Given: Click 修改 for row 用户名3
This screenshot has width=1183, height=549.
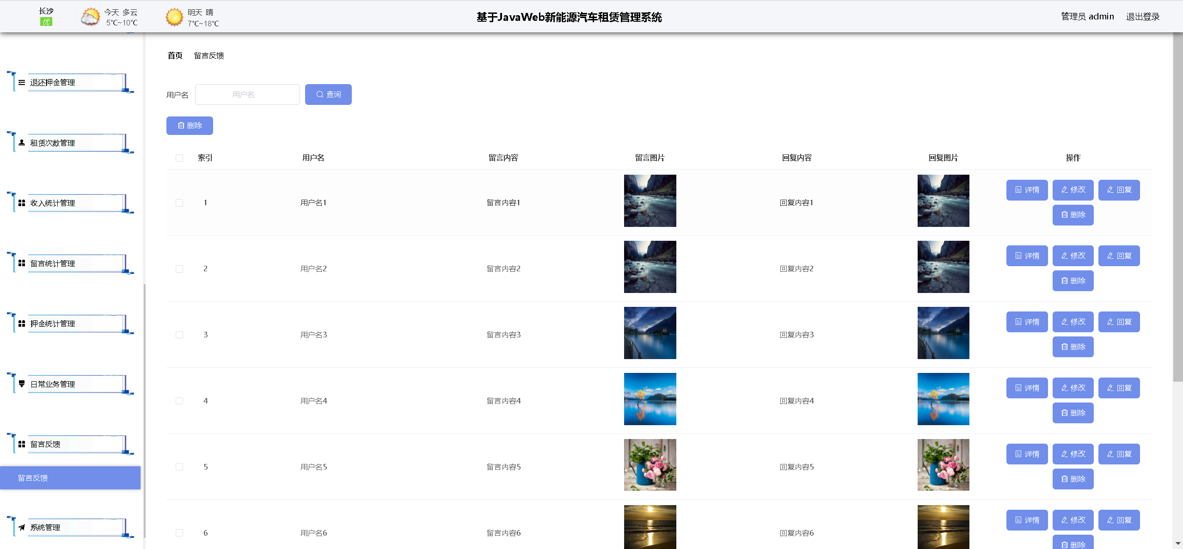Looking at the screenshot, I should point(1073,322).
